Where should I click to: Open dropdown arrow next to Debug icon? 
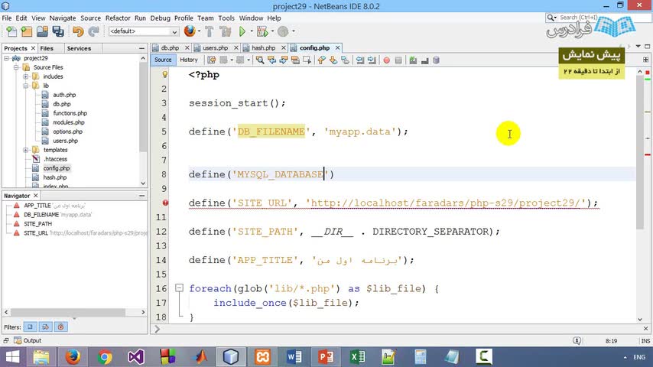pos(272,31)
